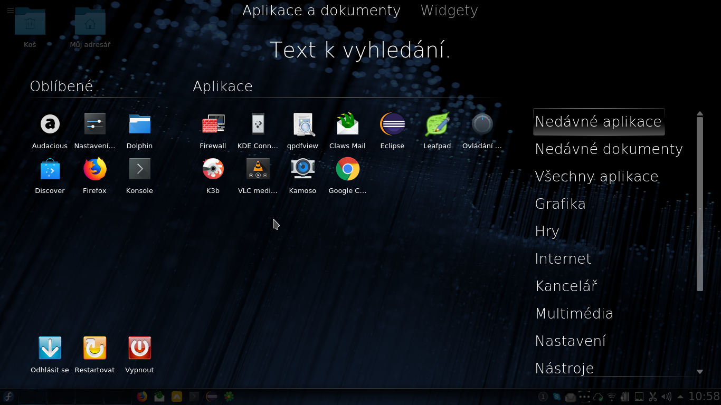Select Všechny aplikace category
This screenshot has height=405, width=721.
click(x=596, y=176)
